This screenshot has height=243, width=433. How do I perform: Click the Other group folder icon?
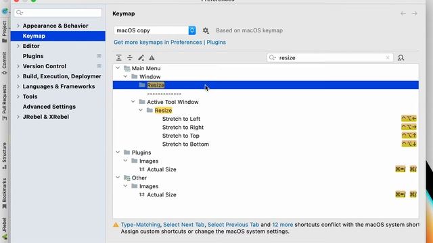pyautogui.click(x=127, y=178)
